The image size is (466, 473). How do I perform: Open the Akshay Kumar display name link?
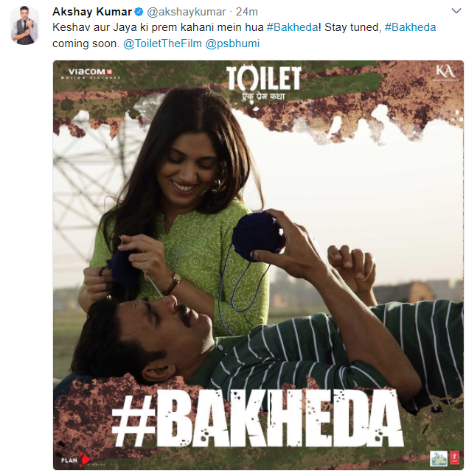[92, 12]
